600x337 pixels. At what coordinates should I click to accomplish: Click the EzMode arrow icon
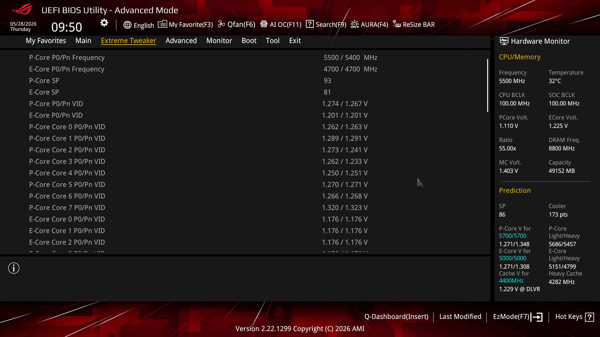pyautogui.click(x=537, y=317)
